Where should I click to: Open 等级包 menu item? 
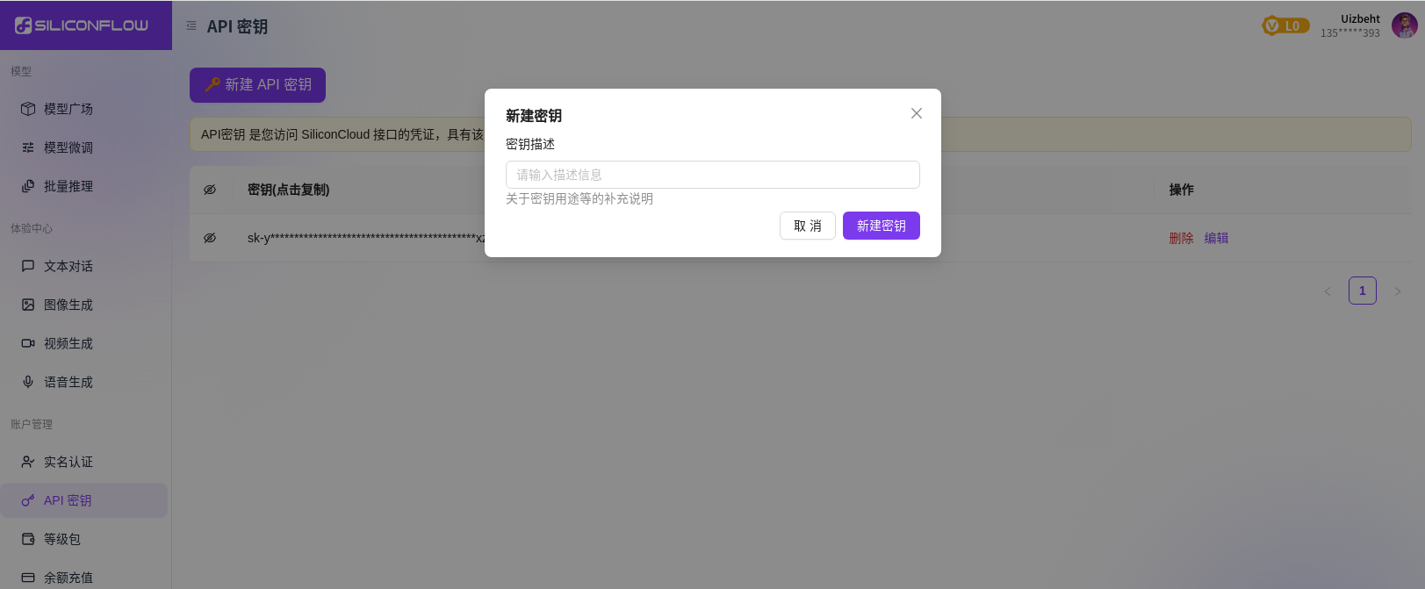61,539
